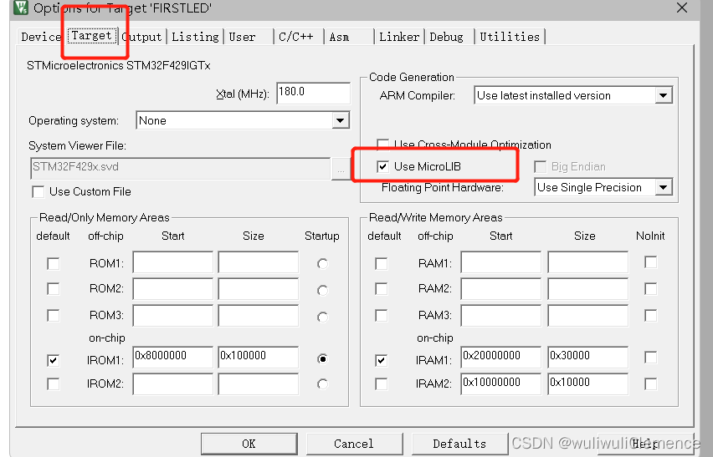
Task: Toggle the Use MicroLIB checkbox
Action: 383,166
